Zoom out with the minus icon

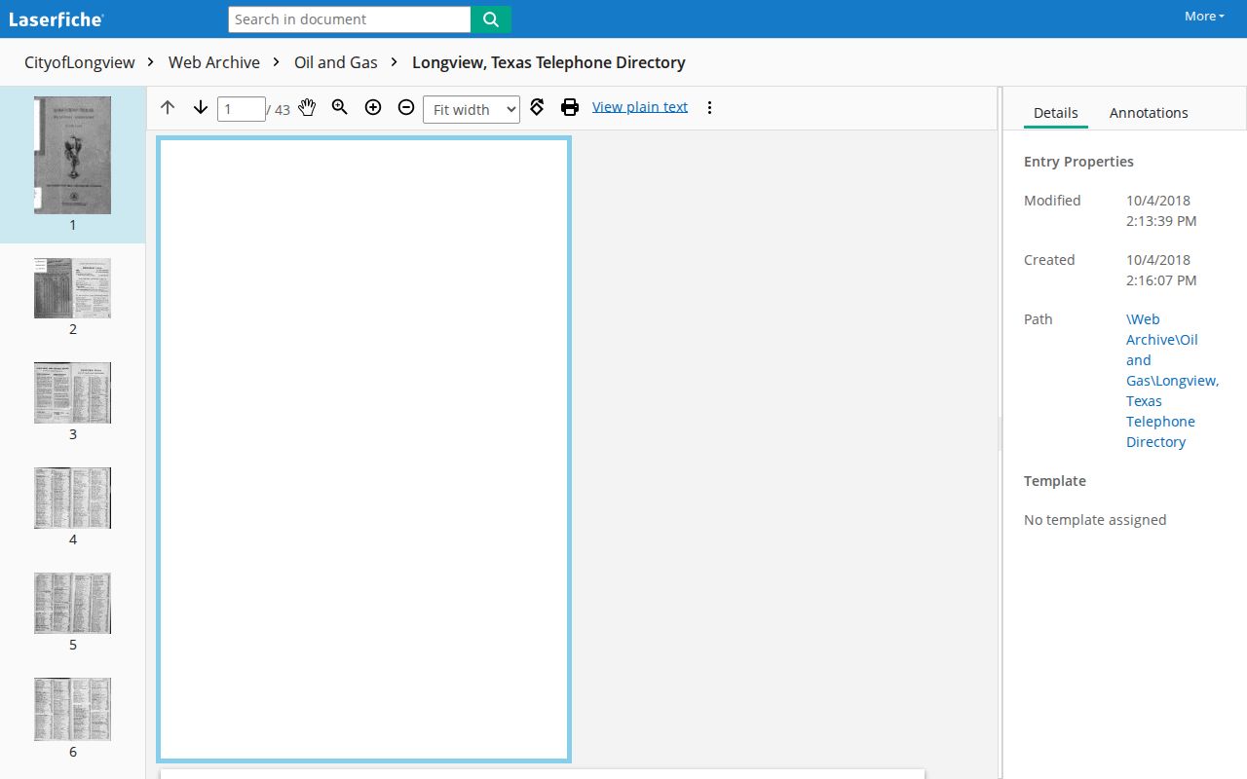click(x=406, y=108)
